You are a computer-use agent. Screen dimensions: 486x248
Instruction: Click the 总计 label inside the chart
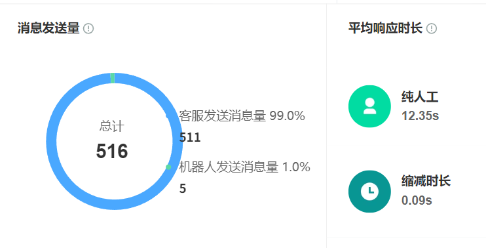pos(112,127)
